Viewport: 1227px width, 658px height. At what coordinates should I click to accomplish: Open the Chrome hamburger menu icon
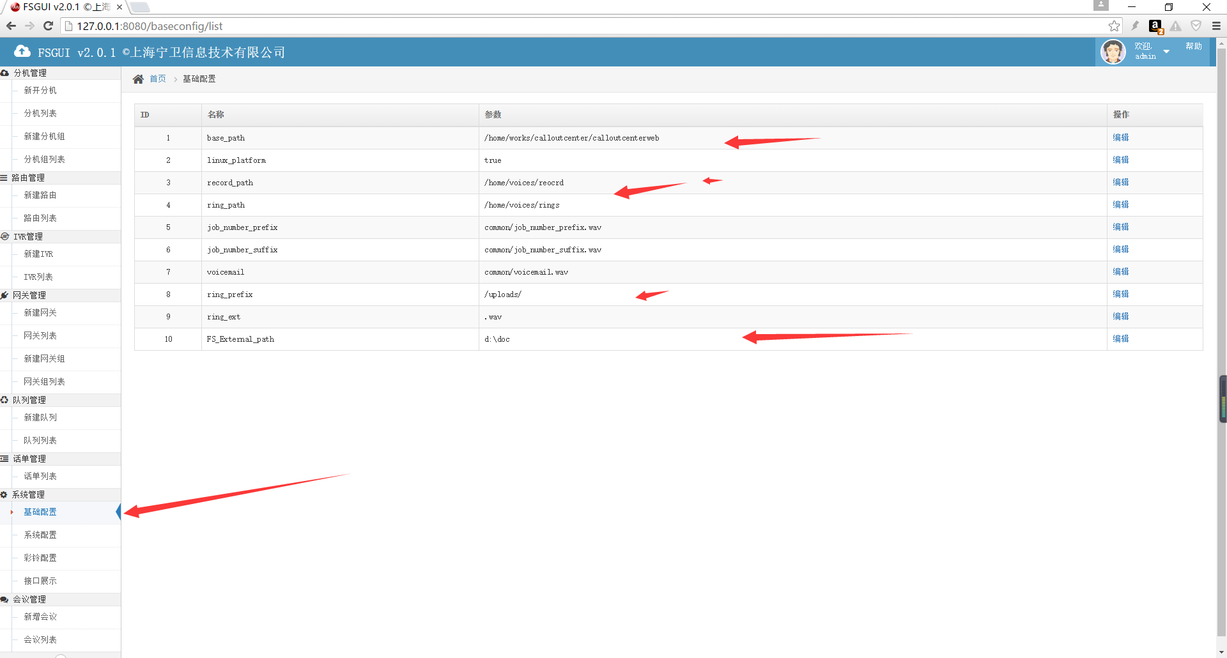coord(1216,26)
